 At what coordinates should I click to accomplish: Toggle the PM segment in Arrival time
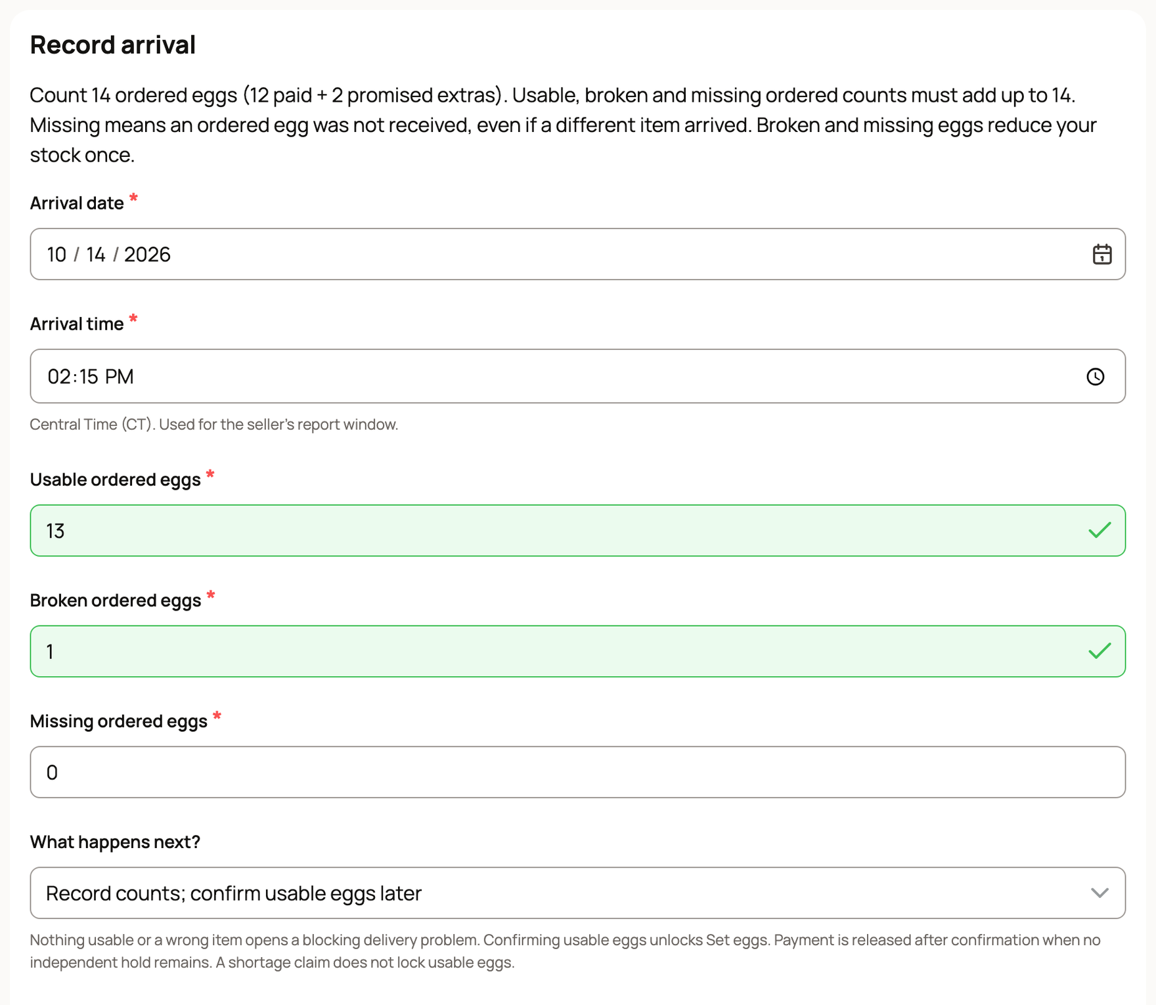[119, 376]
